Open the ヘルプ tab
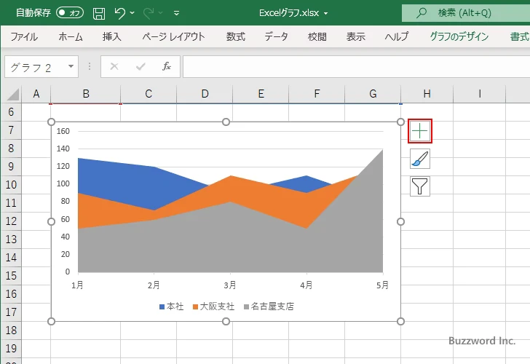 [397, 36]
